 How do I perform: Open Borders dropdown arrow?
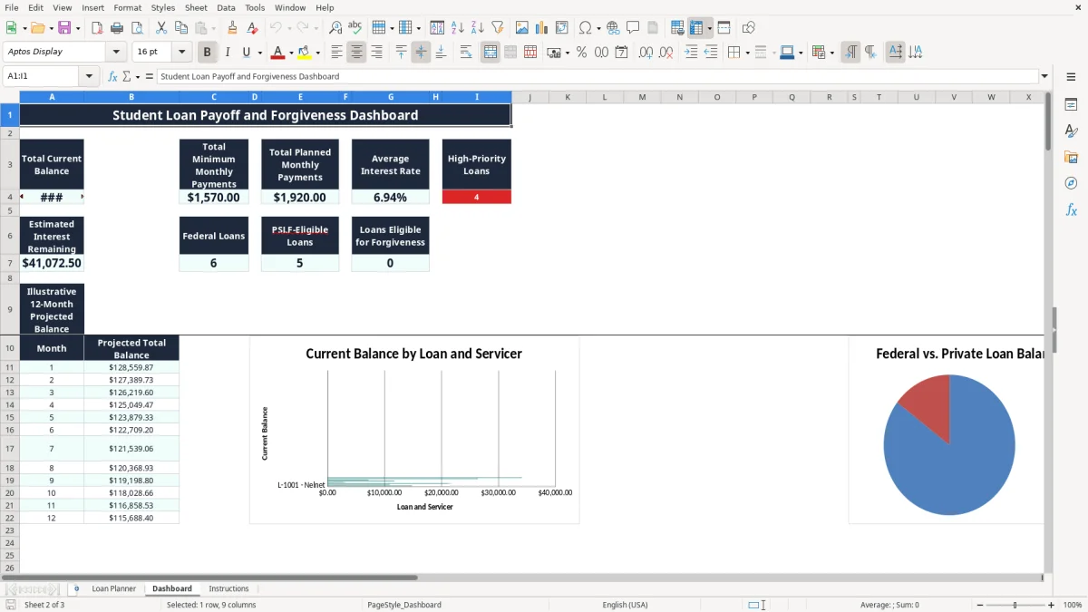[747, 53]
